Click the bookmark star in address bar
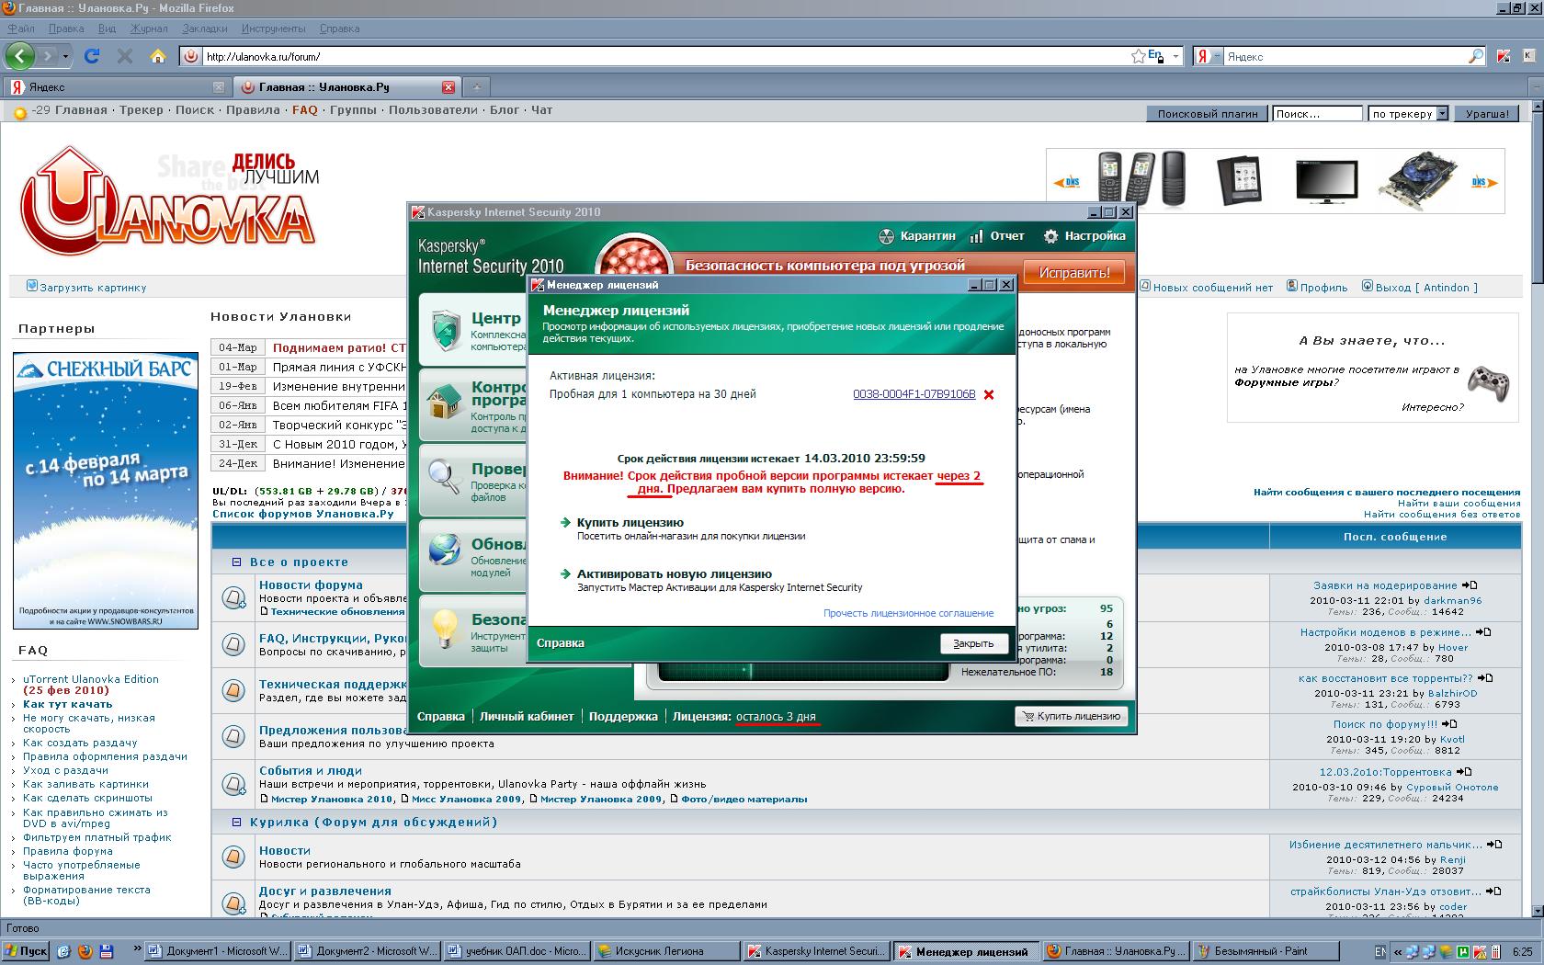The height and width of the screenshot is (965, 1544). 1138,56
